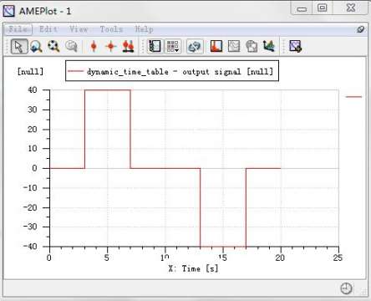Click the red histogram plot icon

pos(216,46)
